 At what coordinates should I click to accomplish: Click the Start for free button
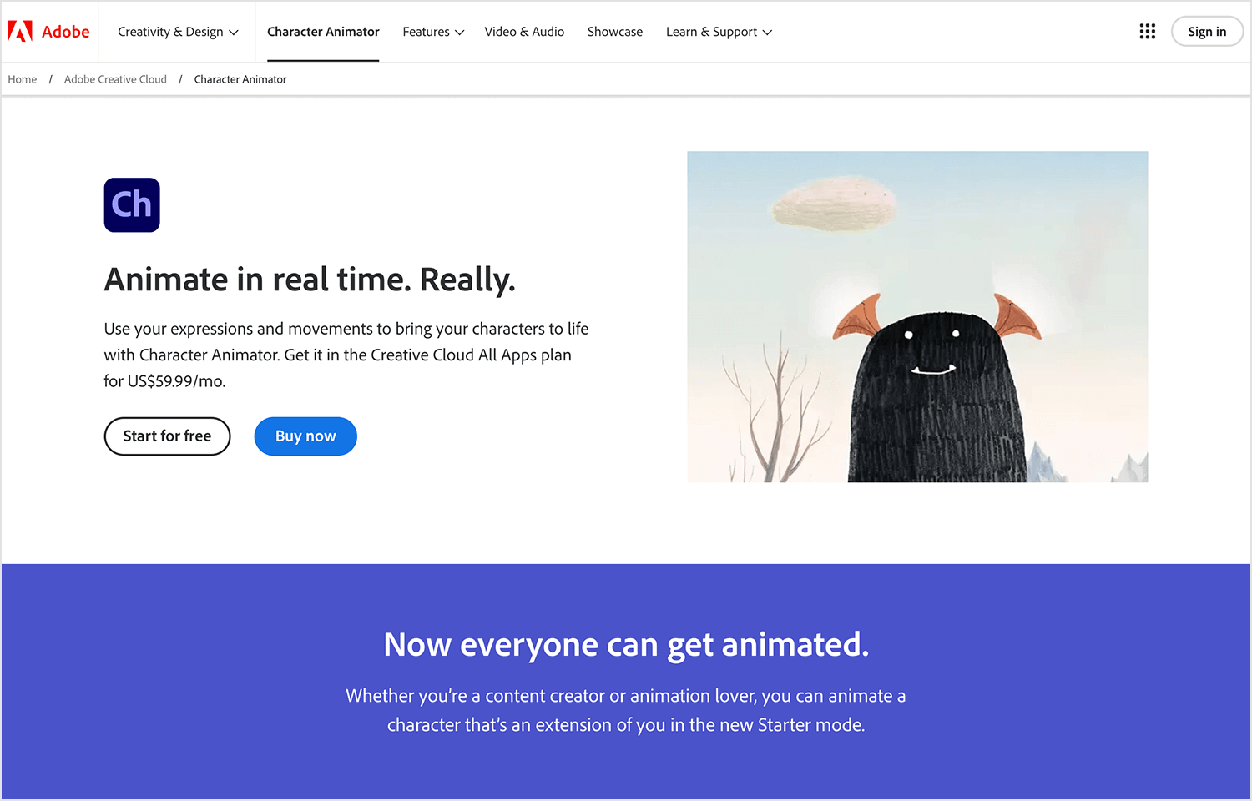point(167,436)
